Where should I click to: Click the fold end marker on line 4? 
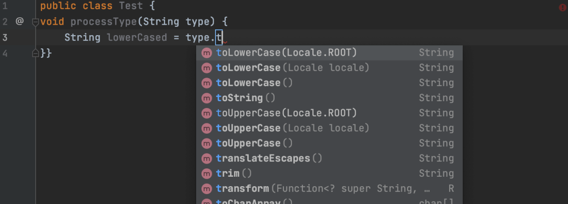(36, 53)
